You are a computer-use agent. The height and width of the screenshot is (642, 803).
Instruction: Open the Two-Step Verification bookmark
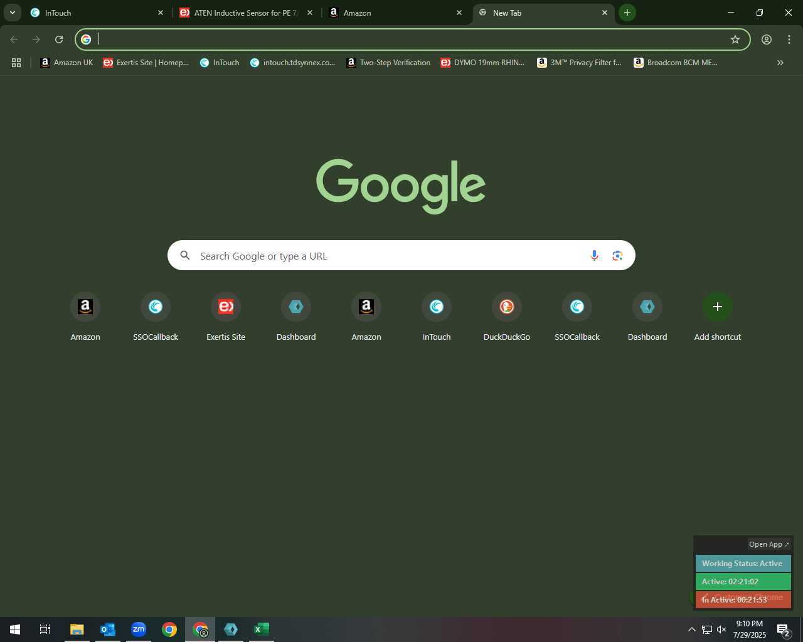click(x=389, y=63)
